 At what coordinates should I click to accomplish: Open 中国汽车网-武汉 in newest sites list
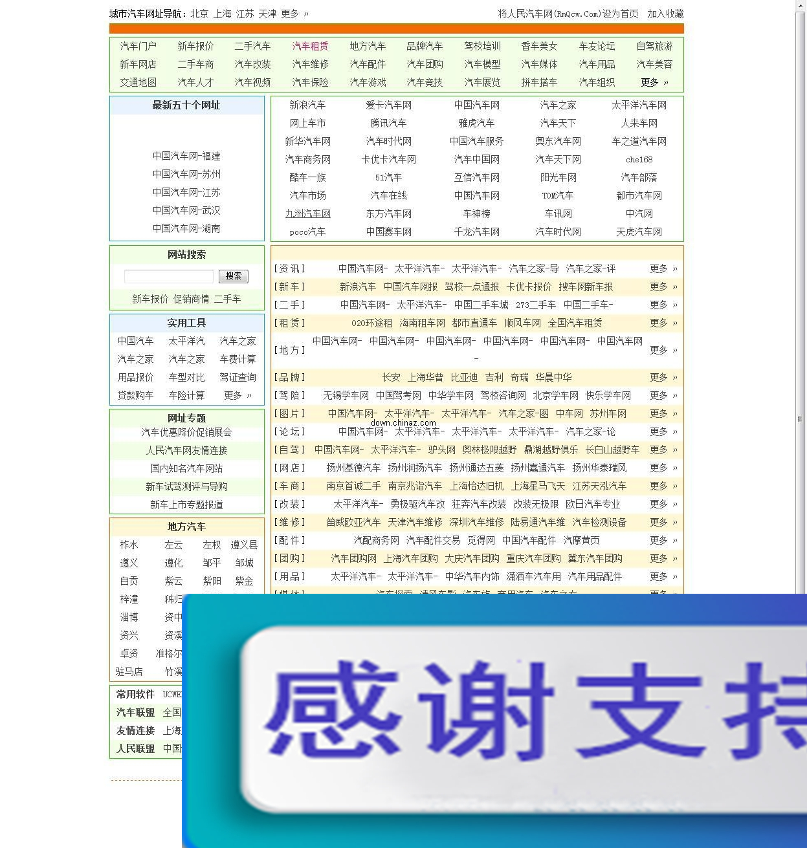tap(186, 210)
